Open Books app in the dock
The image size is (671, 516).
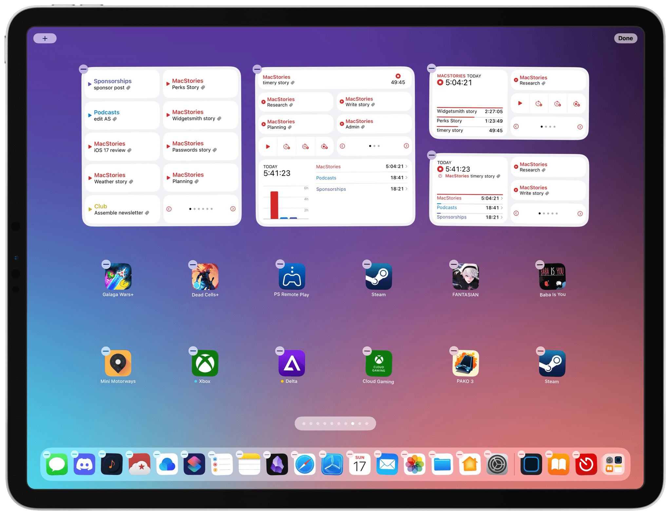coord(559,464)
